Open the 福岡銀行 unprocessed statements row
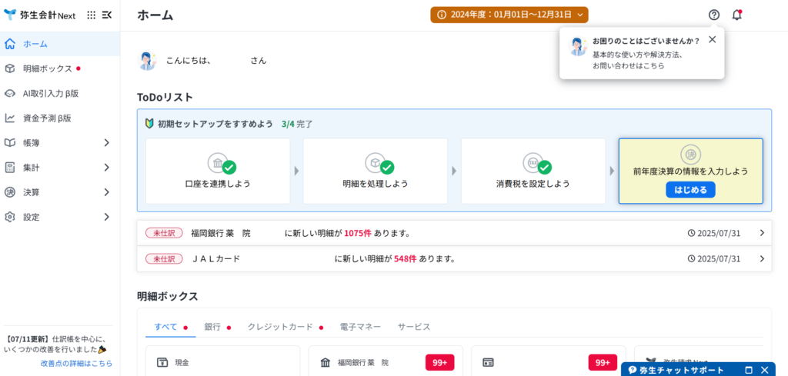788x376 pixels. (x=454, y=233)
